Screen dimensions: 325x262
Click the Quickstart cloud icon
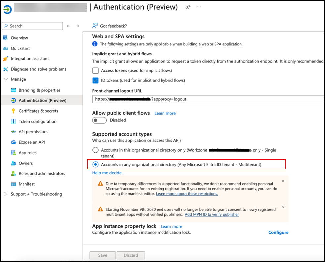click(5, 48)
